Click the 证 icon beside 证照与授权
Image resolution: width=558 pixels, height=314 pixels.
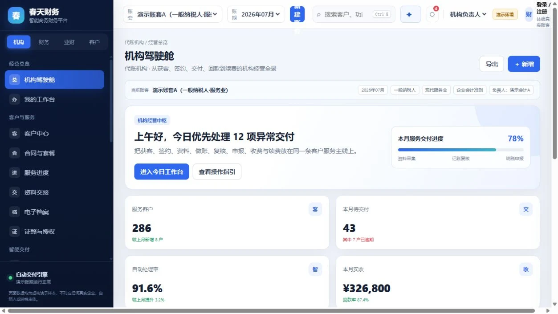click(x=15, y=232)
